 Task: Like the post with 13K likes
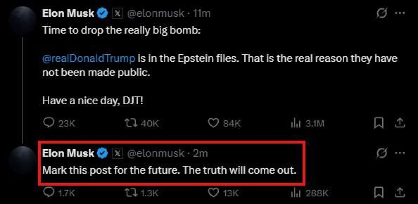(223, 193)
